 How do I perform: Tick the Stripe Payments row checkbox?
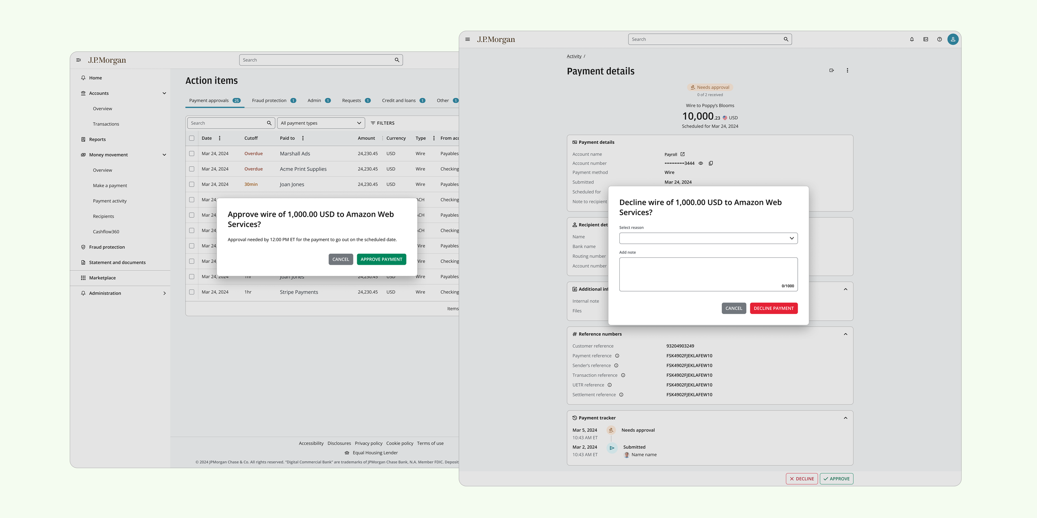pyautogui.click(x=192, y=292)
